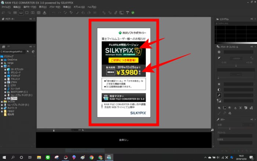Select the color eyedropper parameter icon
The width and height of the screenshot is (257, 161).
(x=219, y=95)
